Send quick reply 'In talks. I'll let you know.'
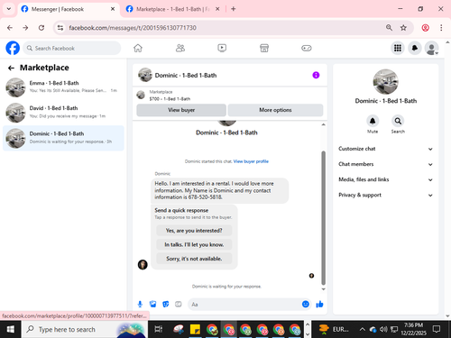The width and height of the screenshot is (451, 338). pyautogui.click(x=194, y=244)
